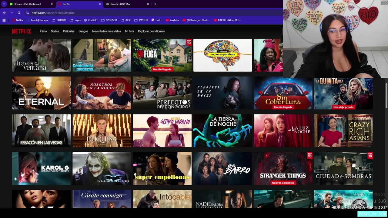This screenshot has height=218, width=388.
Task: Open Súper empollonas thumbnail
Action: click(x=162, y=169)
